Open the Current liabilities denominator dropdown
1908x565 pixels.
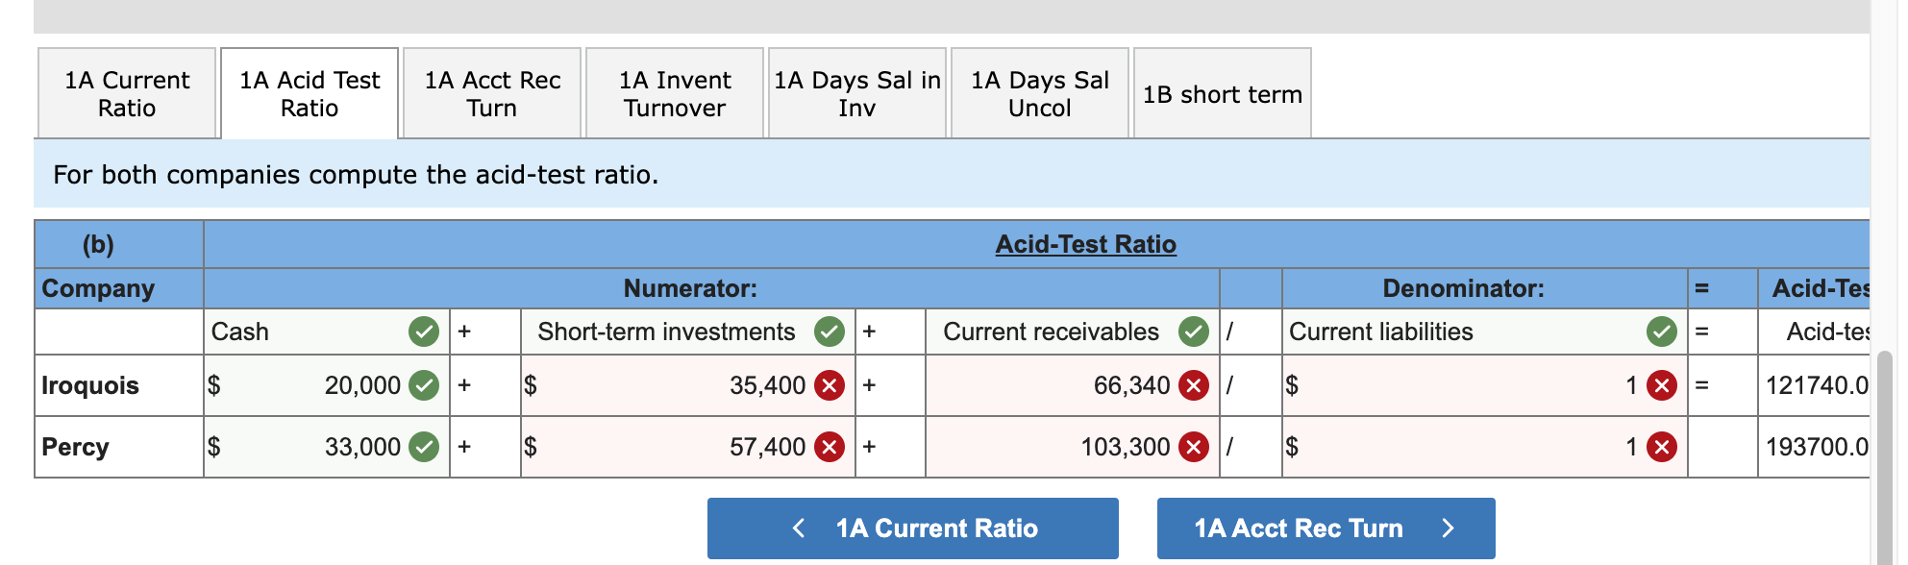tap(1484, 332)
